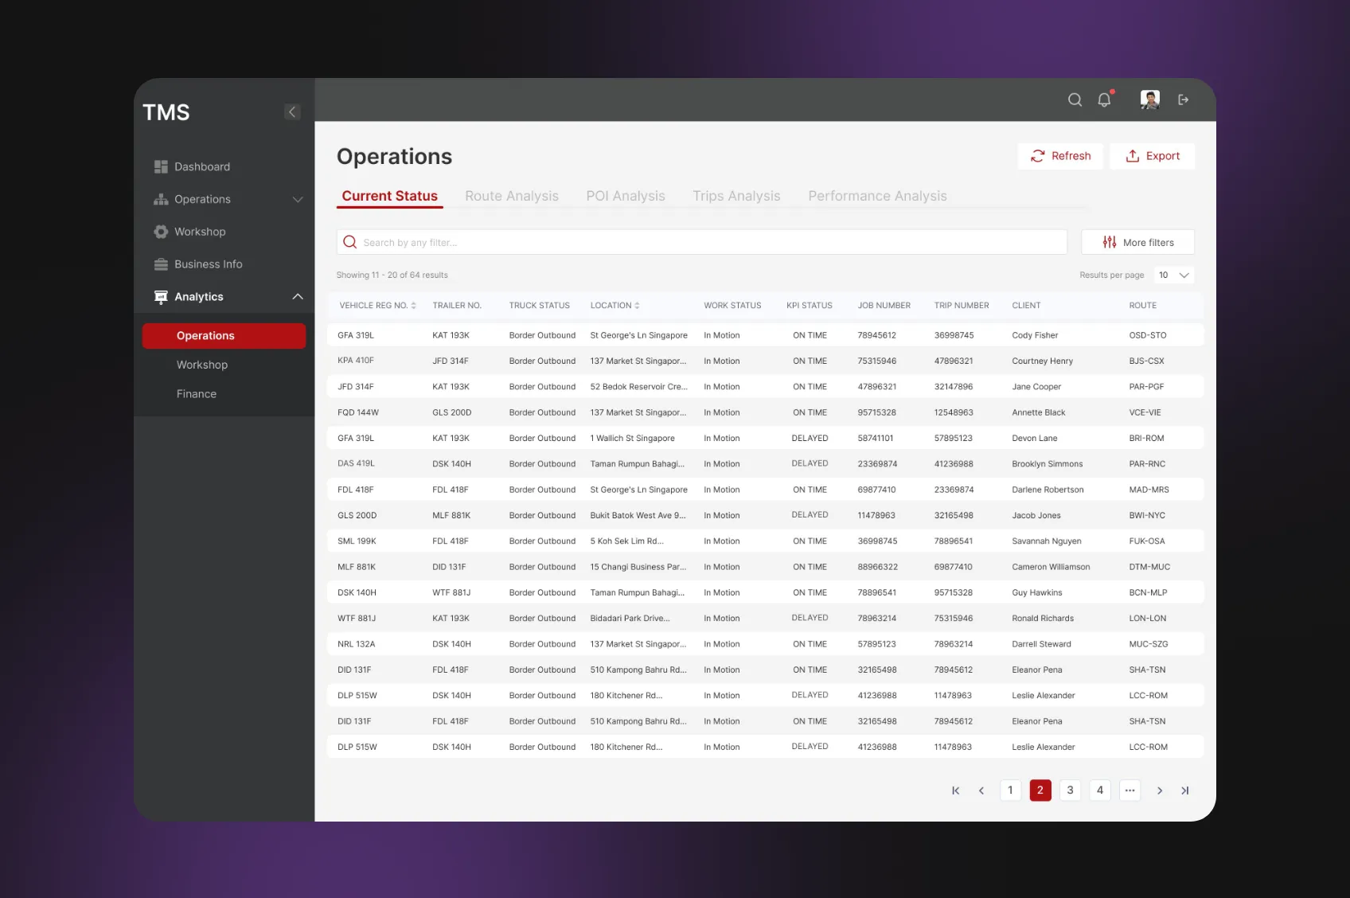Open the More filters panel
The width and height of the screenshot is (1350, 898).
(1137, 243)
